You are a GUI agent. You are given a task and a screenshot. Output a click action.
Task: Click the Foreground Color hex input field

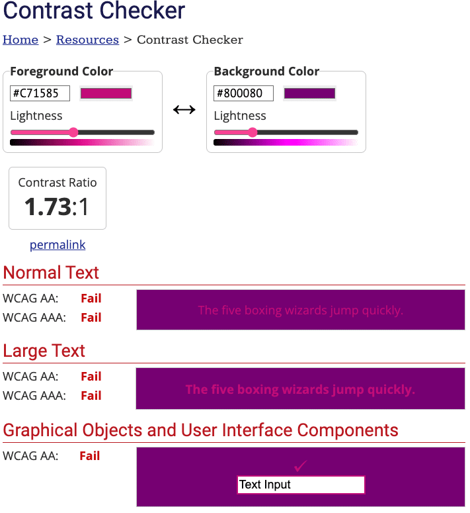coord(40,93)
